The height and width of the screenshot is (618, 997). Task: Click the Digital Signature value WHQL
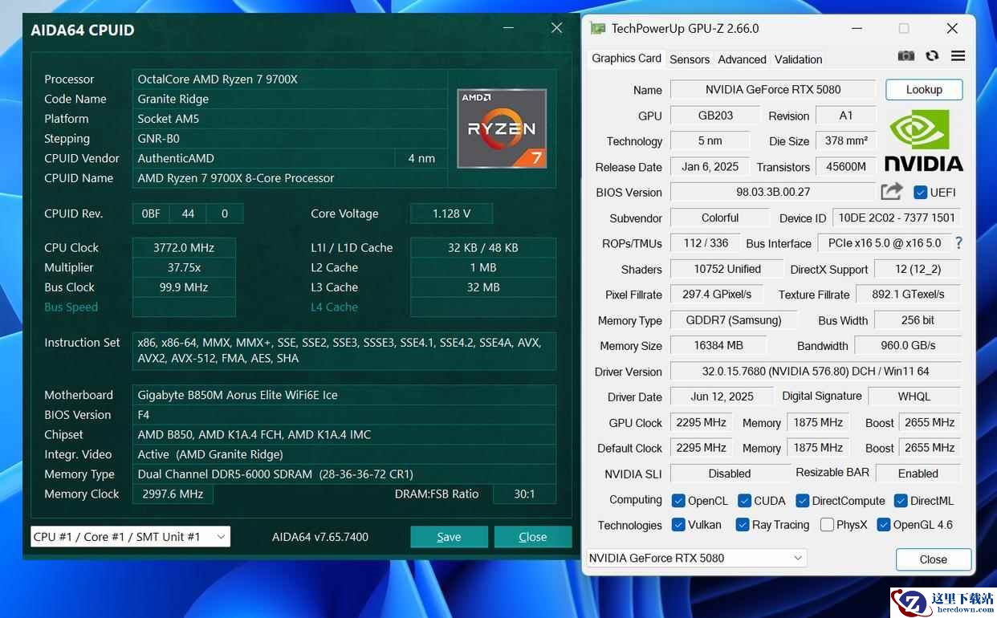click(914, 396)
